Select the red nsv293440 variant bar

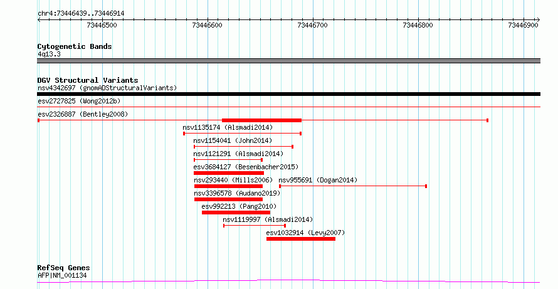point(228,186)
